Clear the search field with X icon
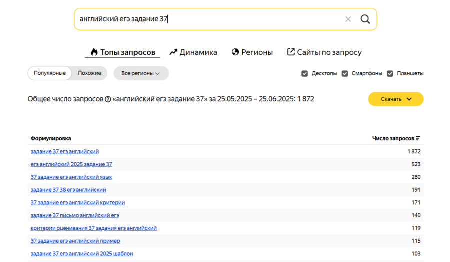This screenshot has width=450, height=262. tap(348, 19)
